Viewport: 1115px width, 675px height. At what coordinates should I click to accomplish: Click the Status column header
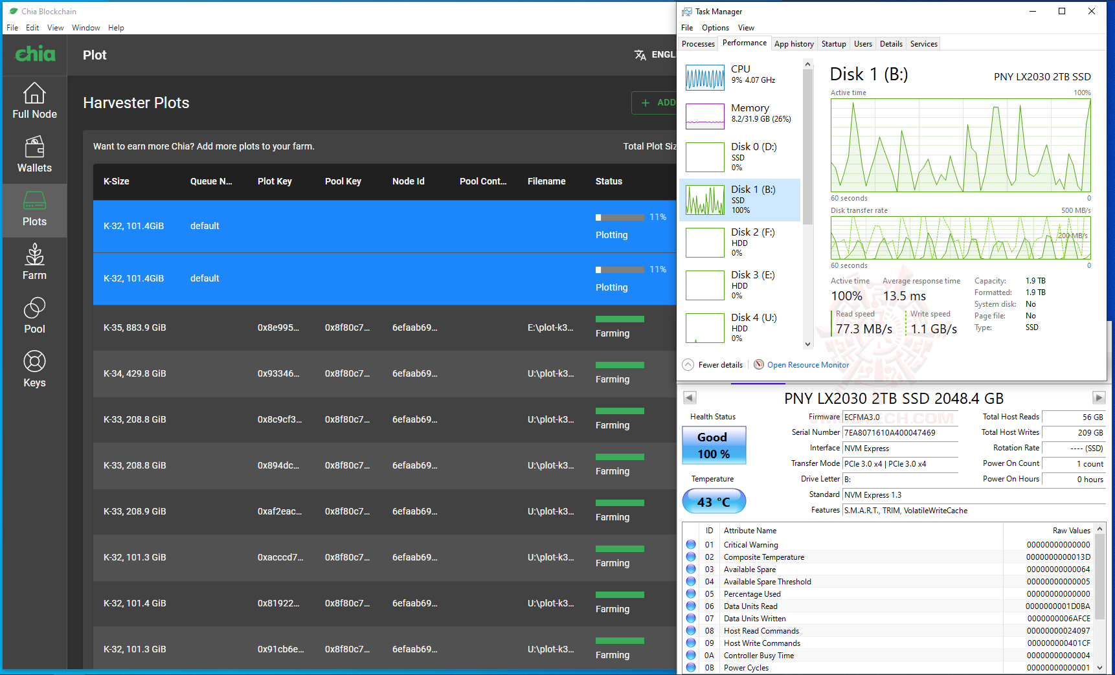click(609, 181)
